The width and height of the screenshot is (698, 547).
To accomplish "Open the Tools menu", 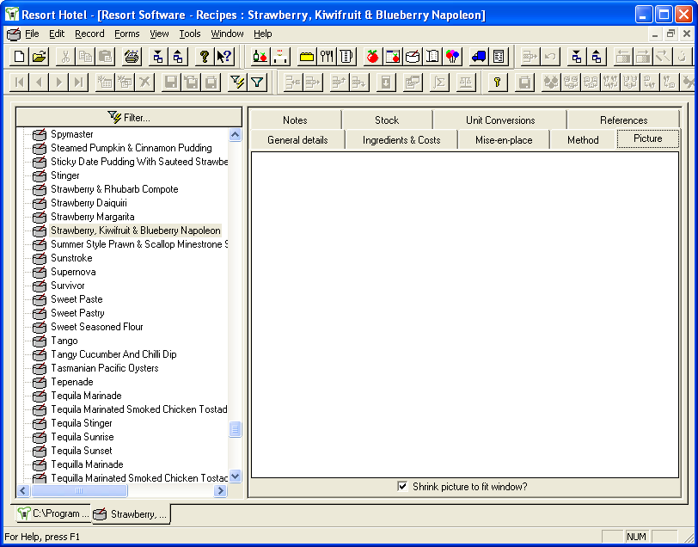I will pos(190,34).
